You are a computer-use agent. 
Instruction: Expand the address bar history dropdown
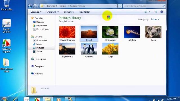pyautogui.click(x=116, y=6)
